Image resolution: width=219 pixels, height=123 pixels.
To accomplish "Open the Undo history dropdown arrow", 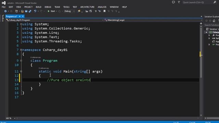I will (x=38, y=11).
